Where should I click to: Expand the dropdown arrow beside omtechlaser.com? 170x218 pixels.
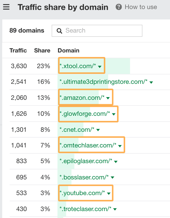click(120, 146)
